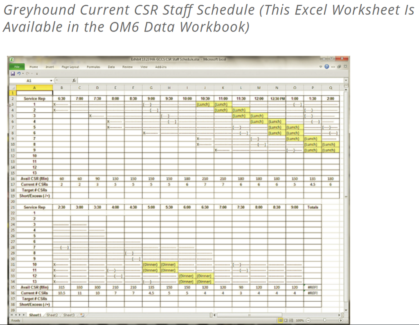Screen dimensions: 419x325
Task: Select column G header
Action: pos(151,88)
